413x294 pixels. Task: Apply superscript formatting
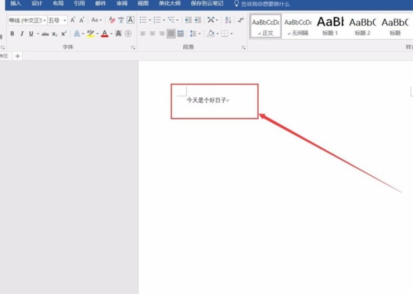coord(64,33)
